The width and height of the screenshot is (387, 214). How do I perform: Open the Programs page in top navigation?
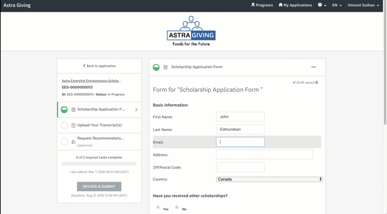(x=262, y=5)
